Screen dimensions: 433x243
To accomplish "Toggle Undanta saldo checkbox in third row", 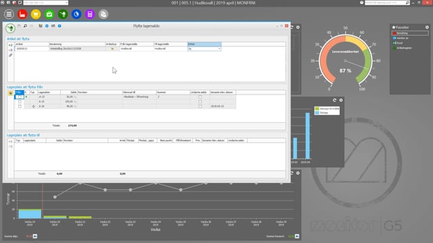I will click(x=200, y=107).
